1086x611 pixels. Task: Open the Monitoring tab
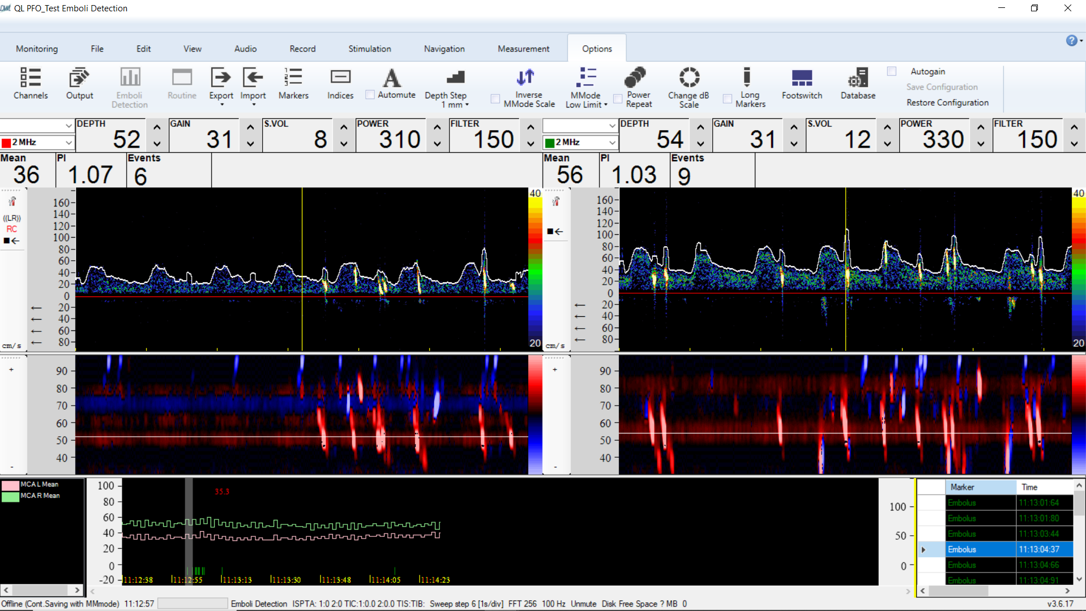point(37,49)
